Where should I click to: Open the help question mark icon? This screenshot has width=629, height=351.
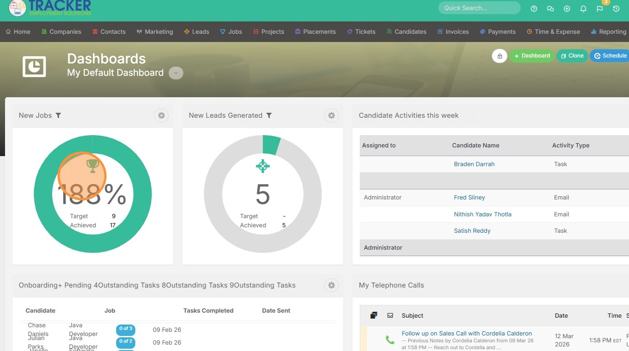tap(534, 9)
